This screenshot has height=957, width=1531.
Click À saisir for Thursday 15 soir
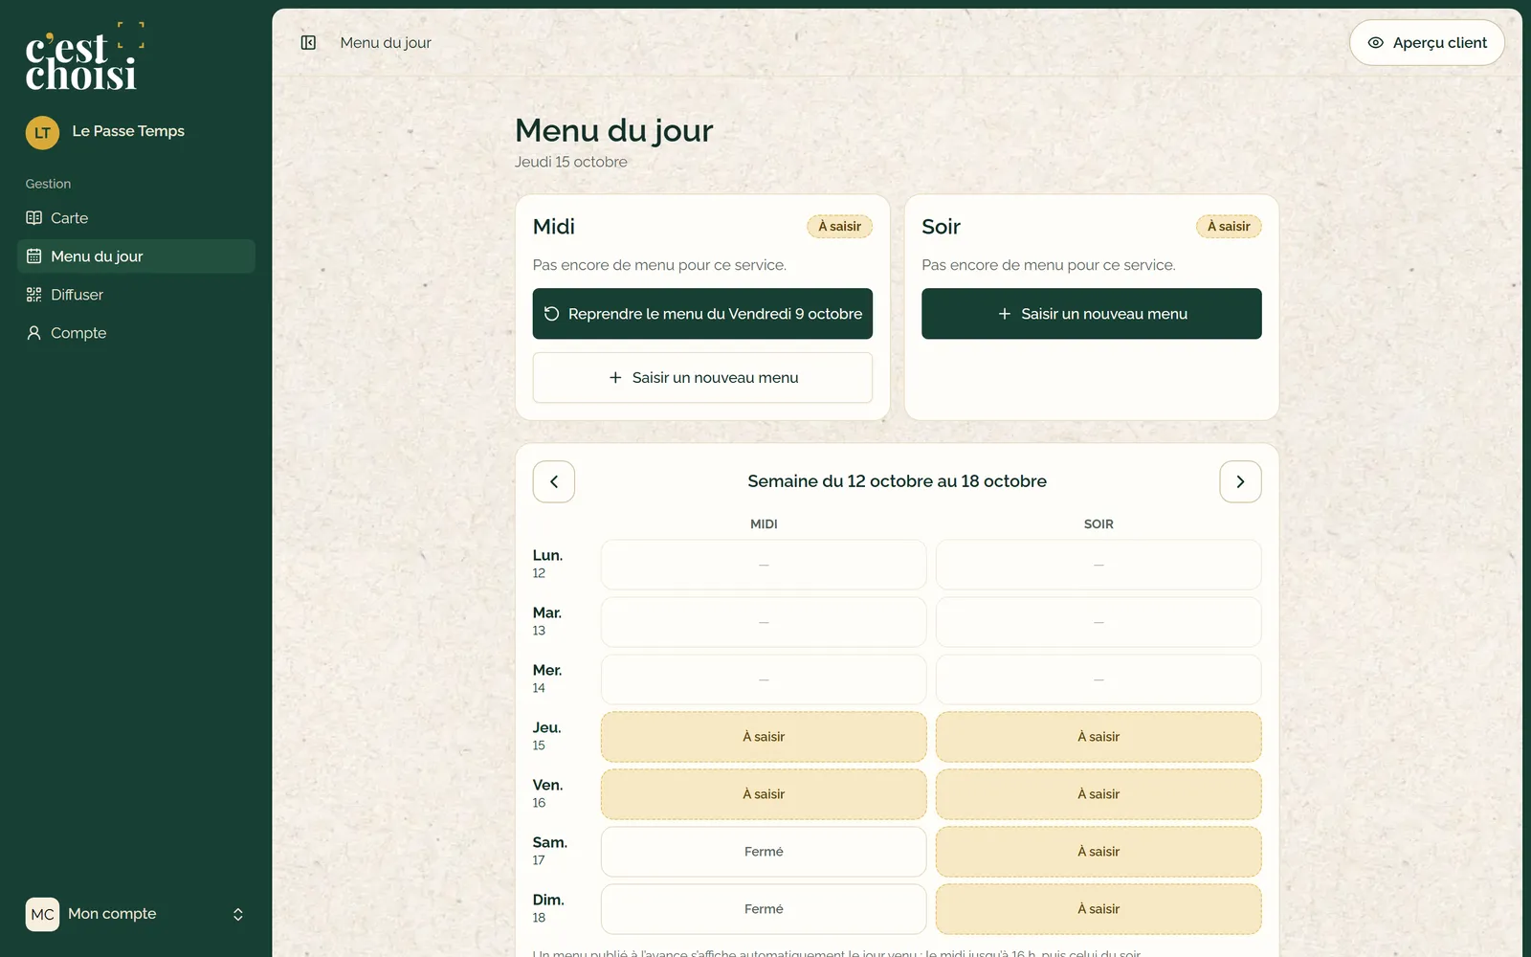(x=1098, y=737)
